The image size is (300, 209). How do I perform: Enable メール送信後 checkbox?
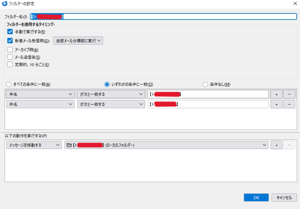pos(10,57)
